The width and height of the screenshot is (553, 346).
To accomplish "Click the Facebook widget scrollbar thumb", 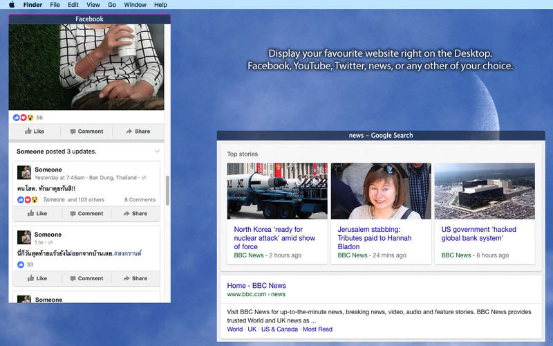I will [x=167, y=190].
